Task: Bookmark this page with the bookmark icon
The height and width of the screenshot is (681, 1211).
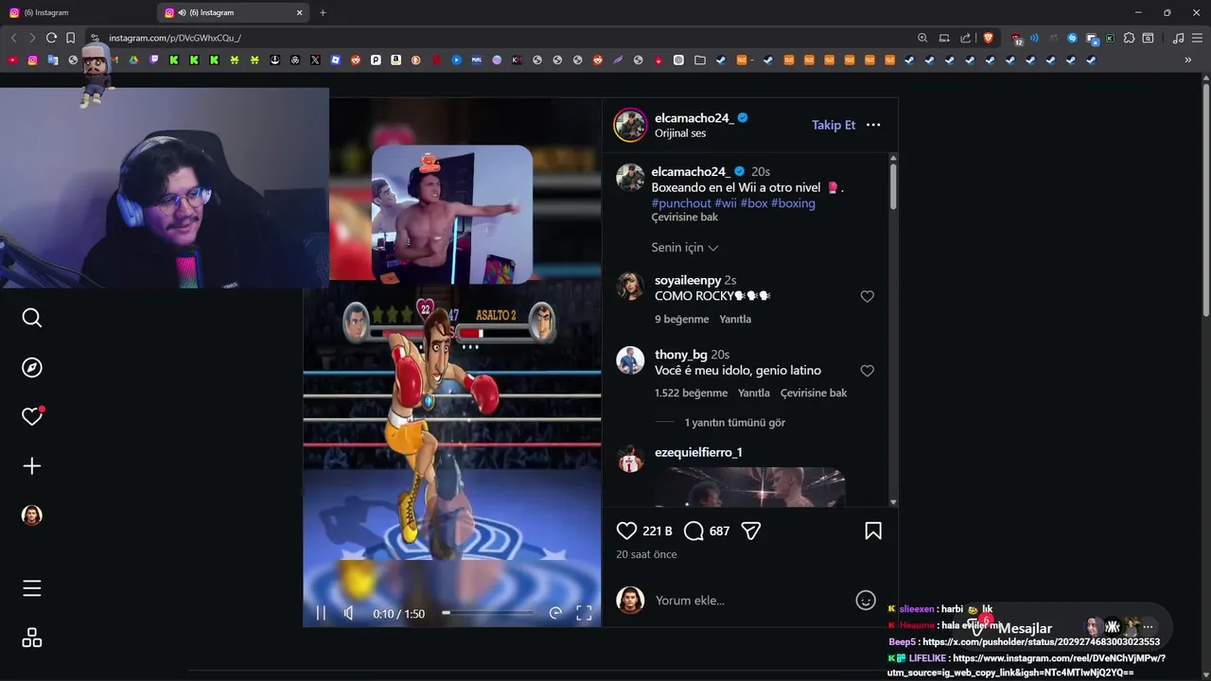Action: click(70, 38)
